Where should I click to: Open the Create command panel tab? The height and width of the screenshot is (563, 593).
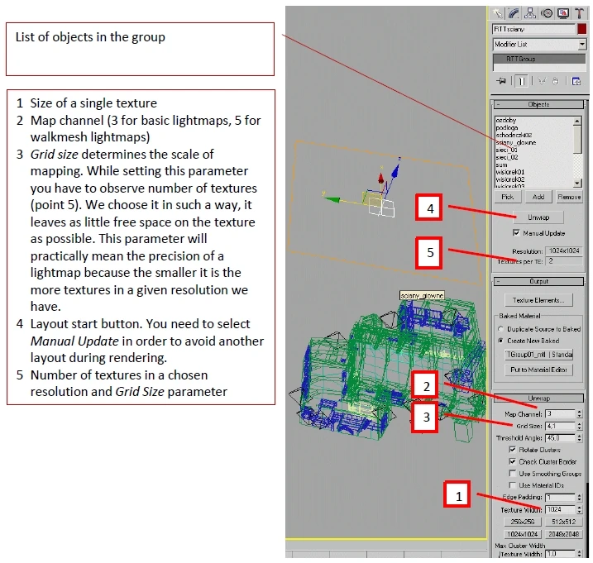[x=498, y=13]
